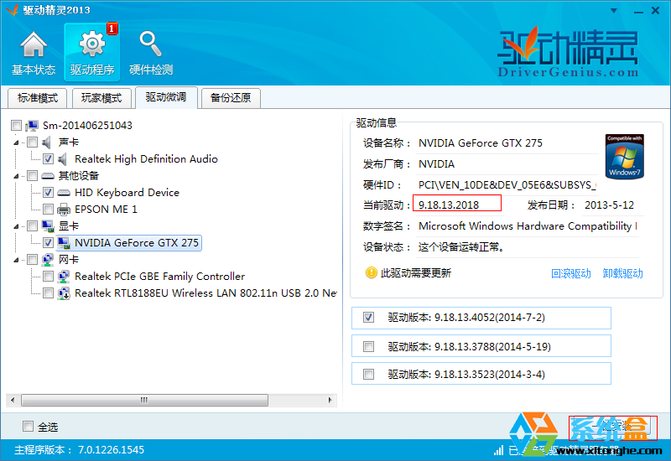Check Realtek PCIe GBE Family Controller

(48, 277)
